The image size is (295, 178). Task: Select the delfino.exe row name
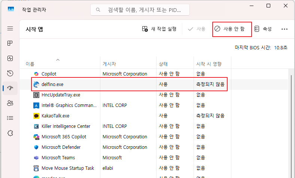tap(52, 85)
